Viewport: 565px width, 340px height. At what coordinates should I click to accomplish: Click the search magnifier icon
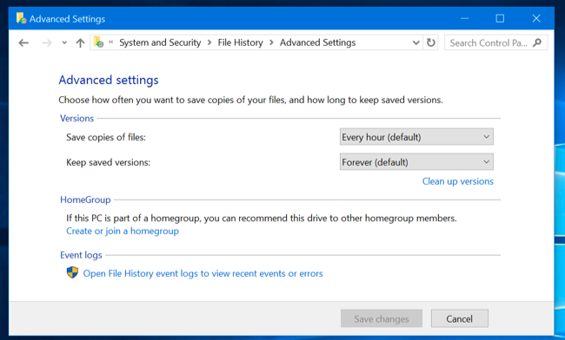click(x=537, y=42)
